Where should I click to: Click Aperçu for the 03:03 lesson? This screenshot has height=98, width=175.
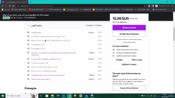coord(91,32)
